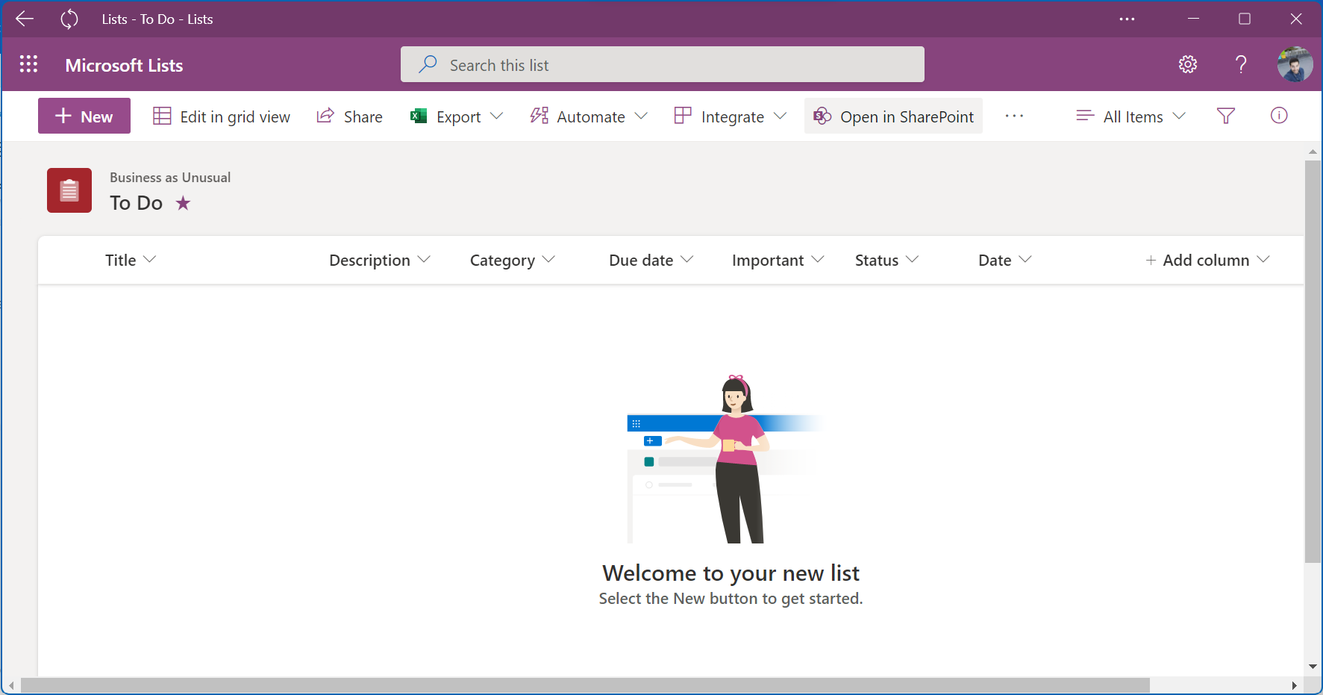Open the app launcher waffle icon
This screenshot has height=695, width=1323.
28,65
